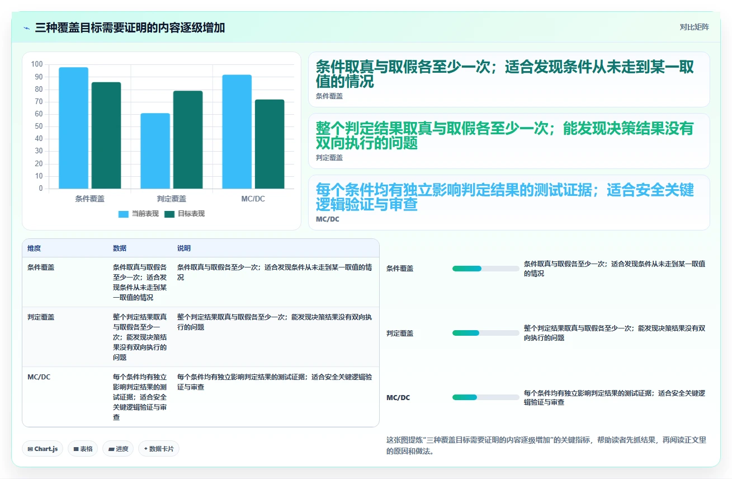Click the MC/DC progress bar
This screenshot has height=479, width=732.
(x=485, y=397)
